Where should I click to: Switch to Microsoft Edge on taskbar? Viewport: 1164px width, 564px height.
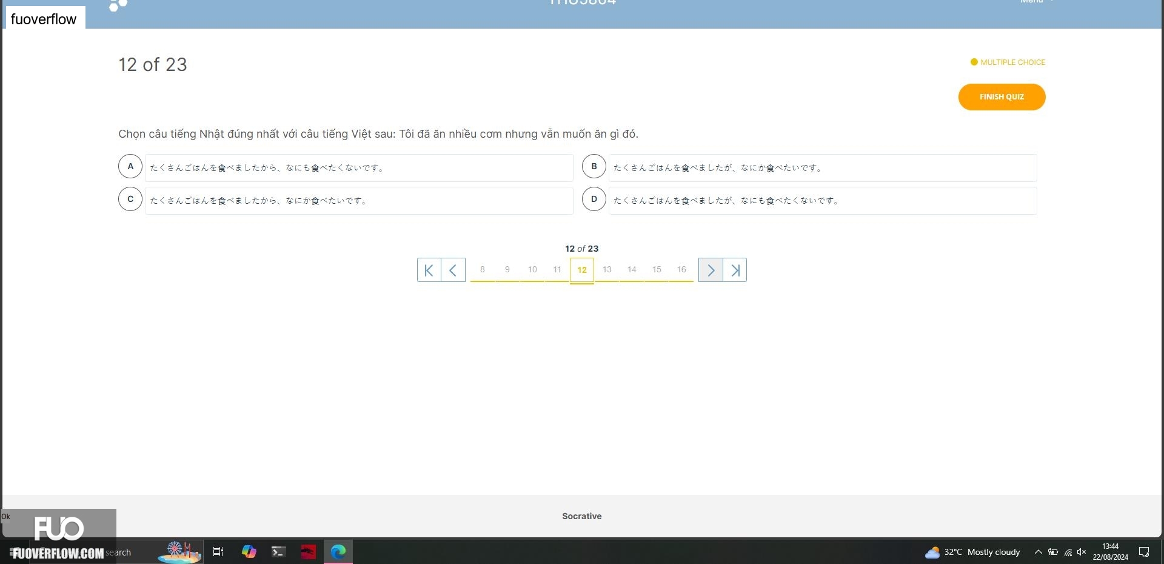coord(338,552)
